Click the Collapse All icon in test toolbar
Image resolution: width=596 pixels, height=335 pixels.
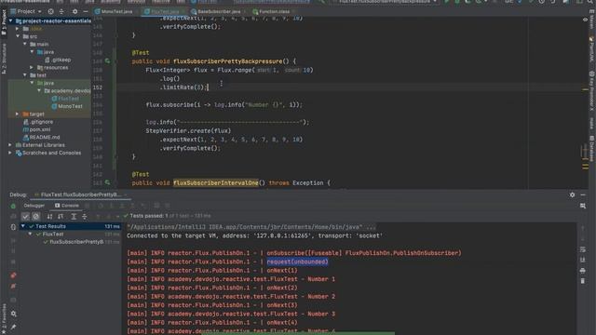[85, 216]
